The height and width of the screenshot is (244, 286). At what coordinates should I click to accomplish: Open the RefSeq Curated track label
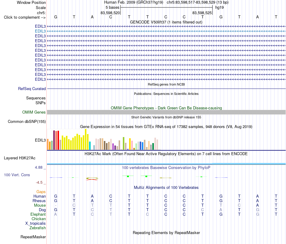click(32, 89)
